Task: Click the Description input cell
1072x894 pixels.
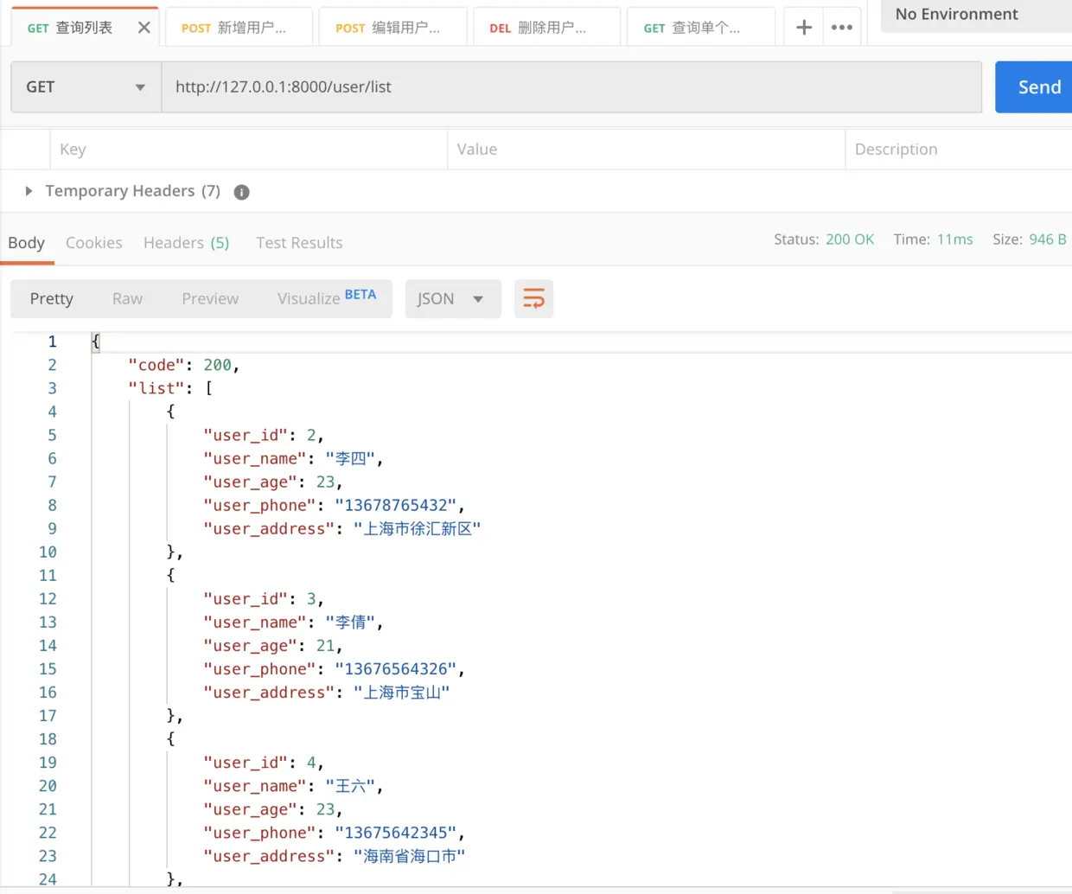Action: click(958, 150)
